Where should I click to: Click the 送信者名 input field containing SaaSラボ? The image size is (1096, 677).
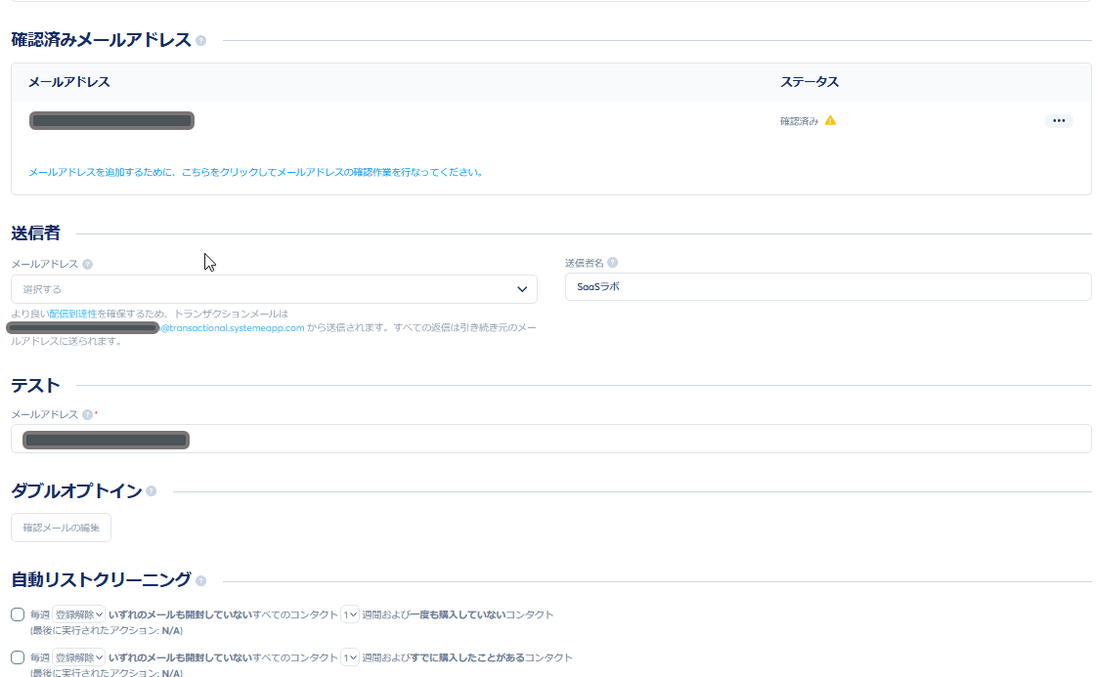[828, 286]
